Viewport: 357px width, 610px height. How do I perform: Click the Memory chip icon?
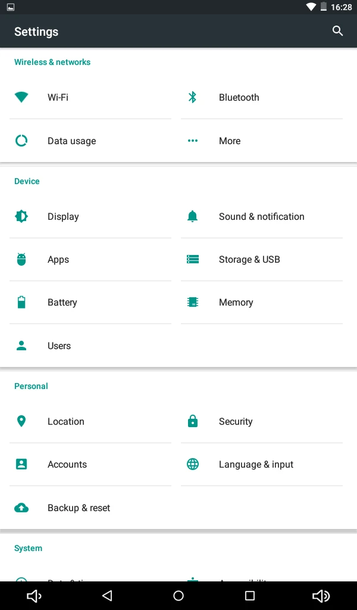click(193, 302)
